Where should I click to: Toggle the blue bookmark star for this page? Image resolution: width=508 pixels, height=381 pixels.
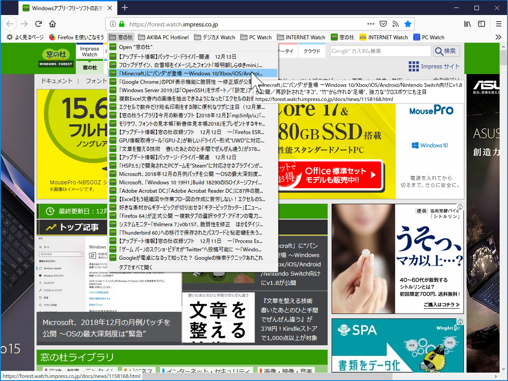[408, 24]
